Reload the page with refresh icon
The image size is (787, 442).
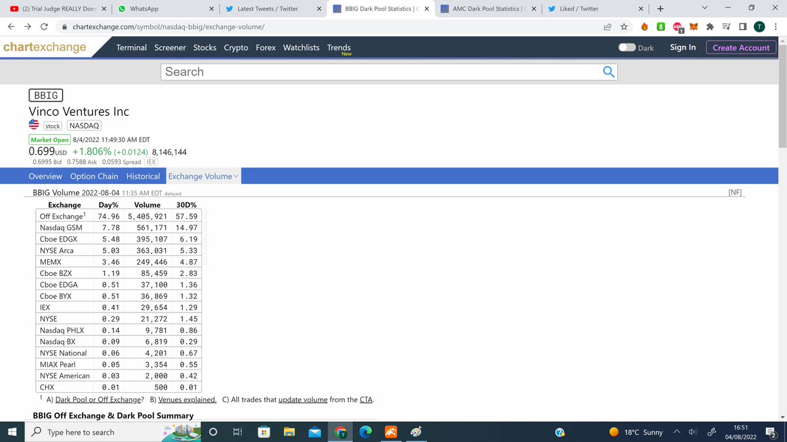point(43,28)
